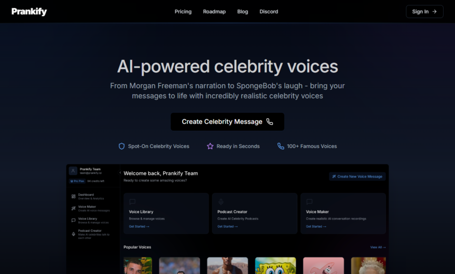The width and height of the screenshot is (455, 274).
Task: Click 'Spot-On Celebrity Voices' text
Action: click(x=159, y=146)
